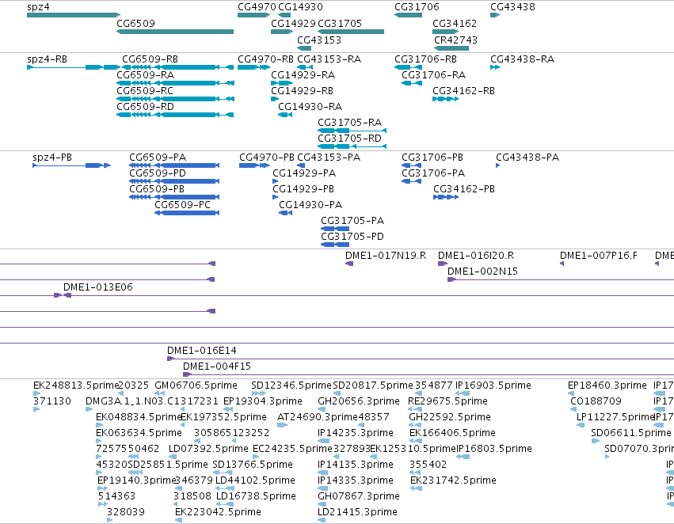674x524 pixels.
Task: Select protein CG34162-PB
Action: tap(446, 198)
